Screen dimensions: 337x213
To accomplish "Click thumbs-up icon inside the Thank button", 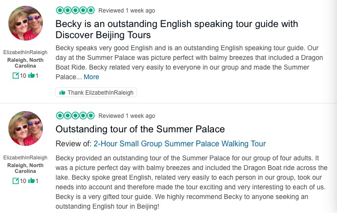I will [62, 92].
